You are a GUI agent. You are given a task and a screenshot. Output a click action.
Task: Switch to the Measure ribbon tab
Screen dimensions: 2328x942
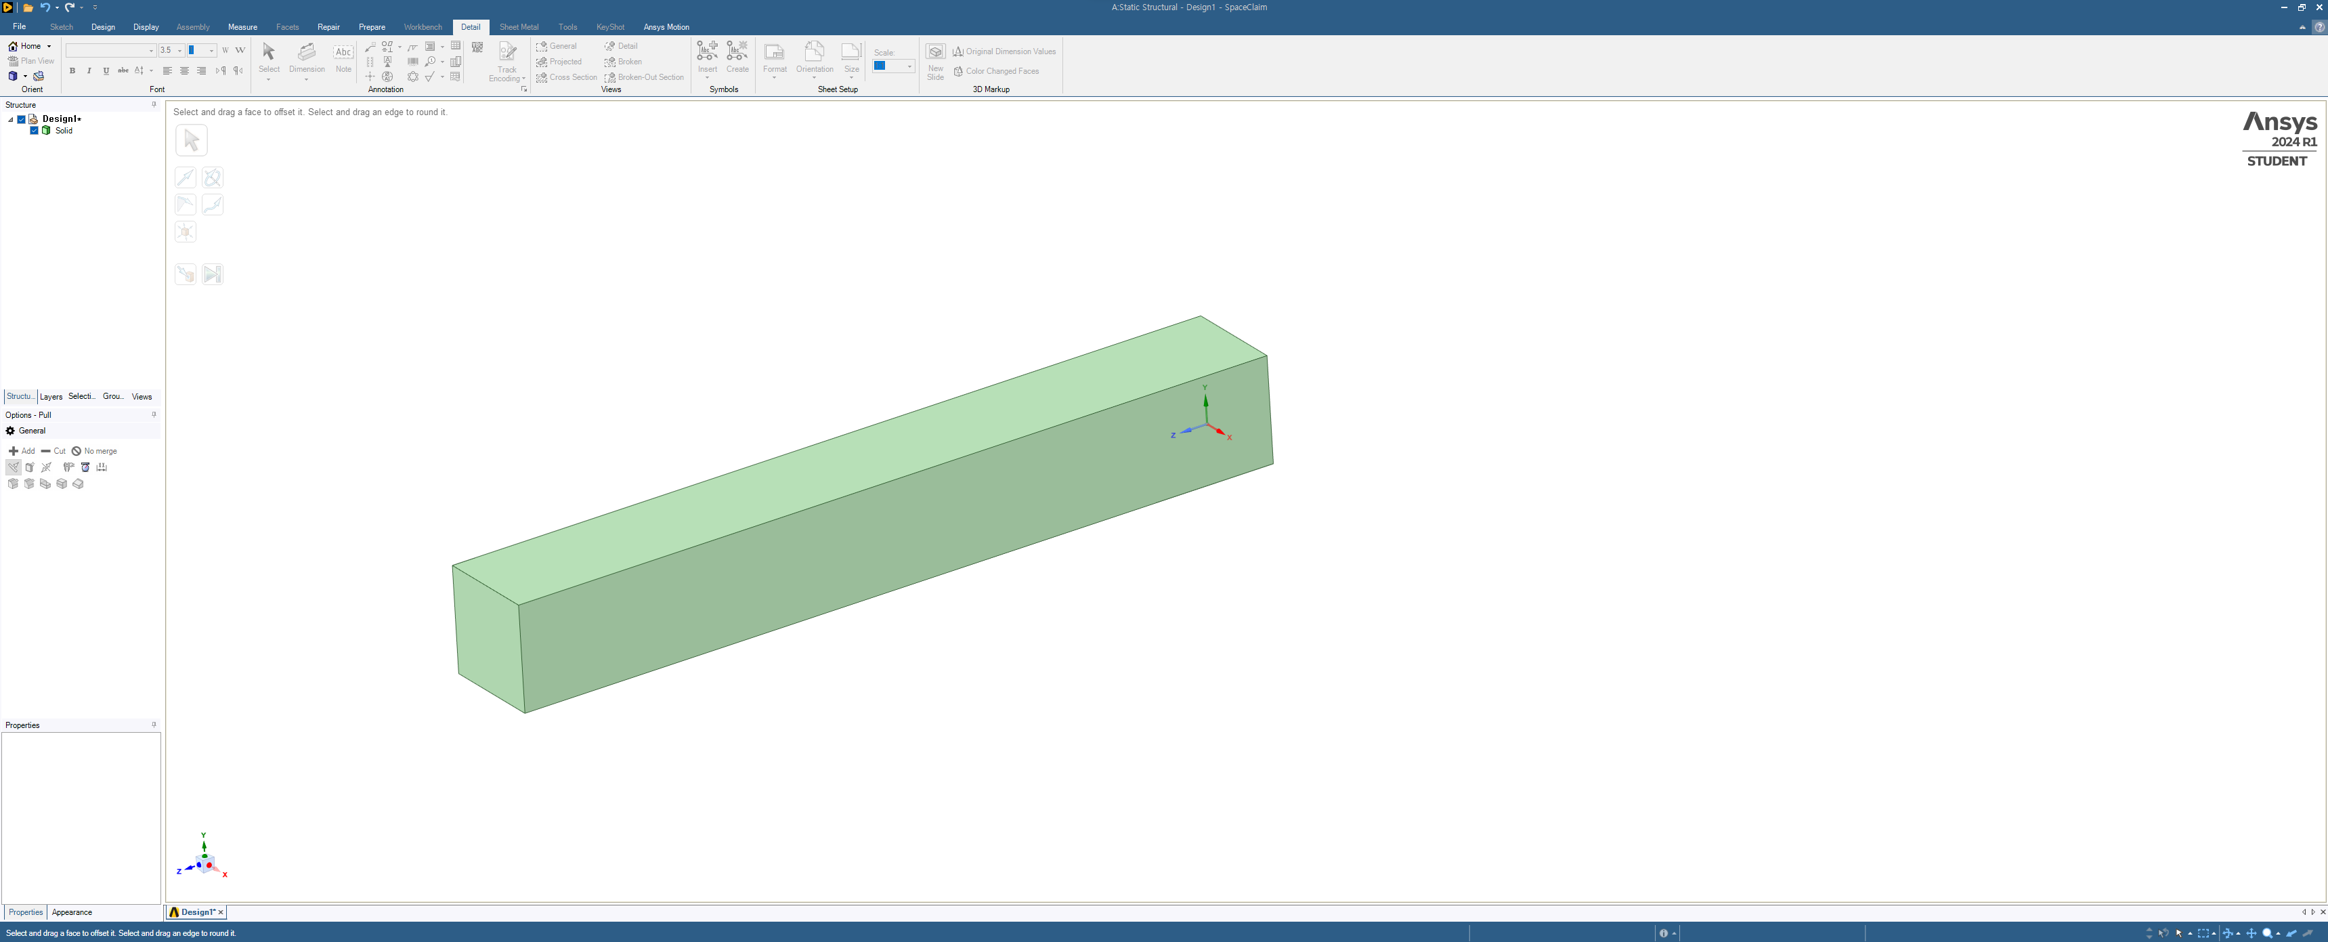pyautogui.click(x=242, y=27)
